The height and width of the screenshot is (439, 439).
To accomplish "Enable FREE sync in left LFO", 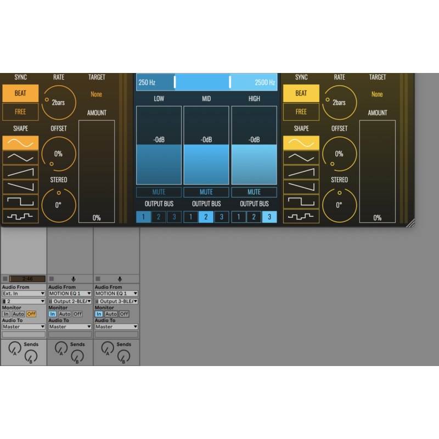I will coord(20,112).
